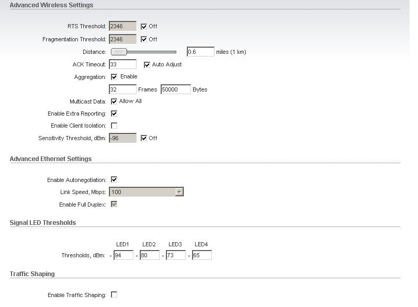Toggle Multicast Data Allow All checkbox
Image resolution: width=418 pixels, height=307 pixels.
coord(114,101)
